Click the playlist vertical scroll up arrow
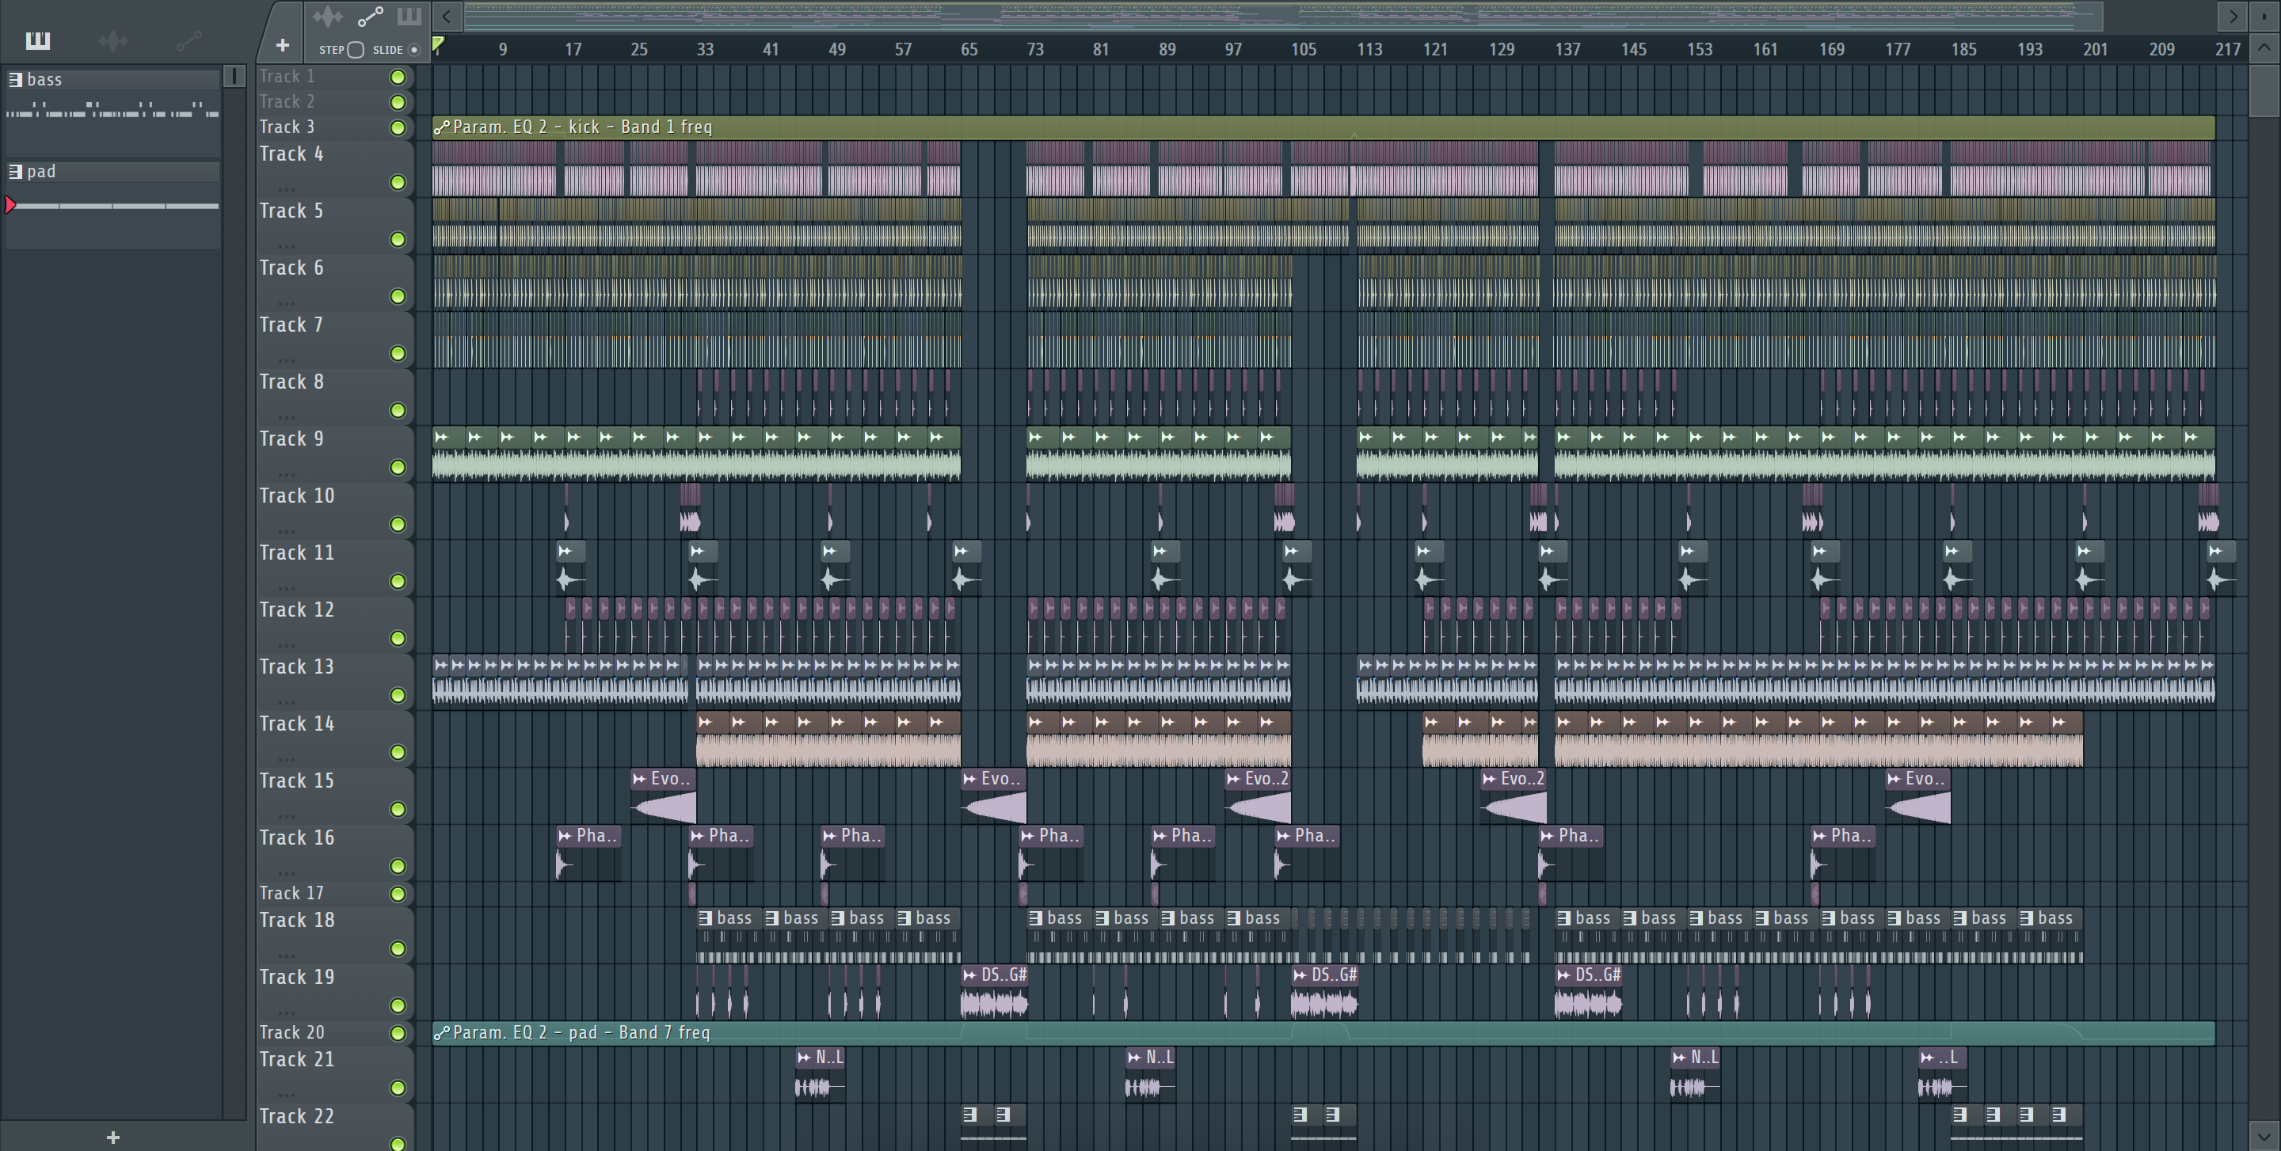 tap(2264, 47)
